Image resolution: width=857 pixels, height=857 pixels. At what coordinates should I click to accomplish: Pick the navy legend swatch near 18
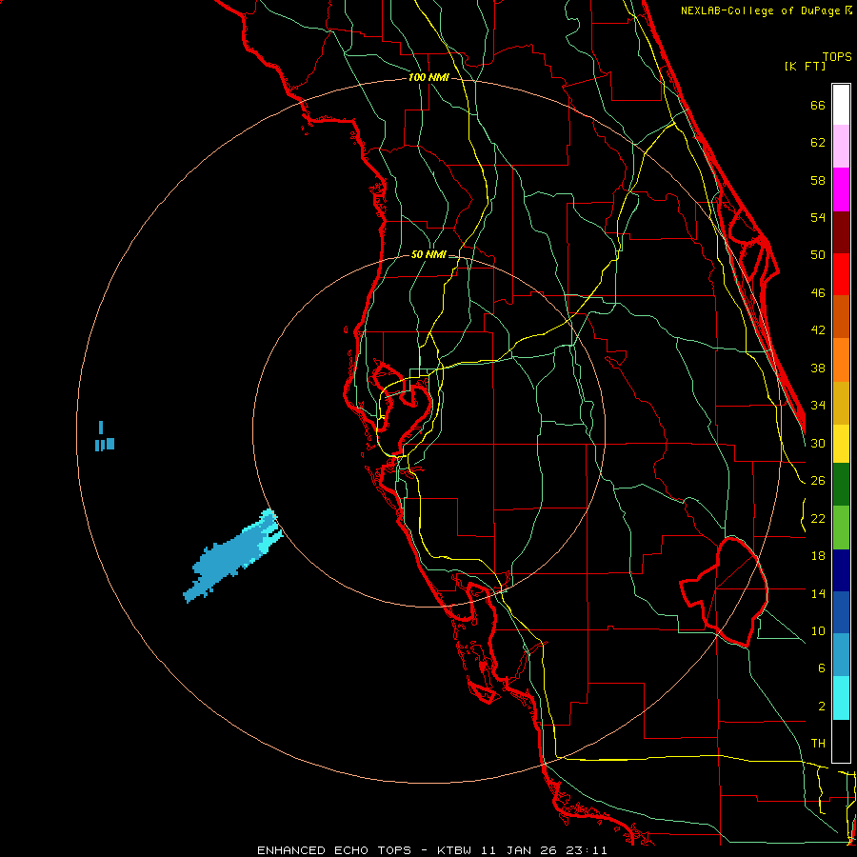(841, 570)
